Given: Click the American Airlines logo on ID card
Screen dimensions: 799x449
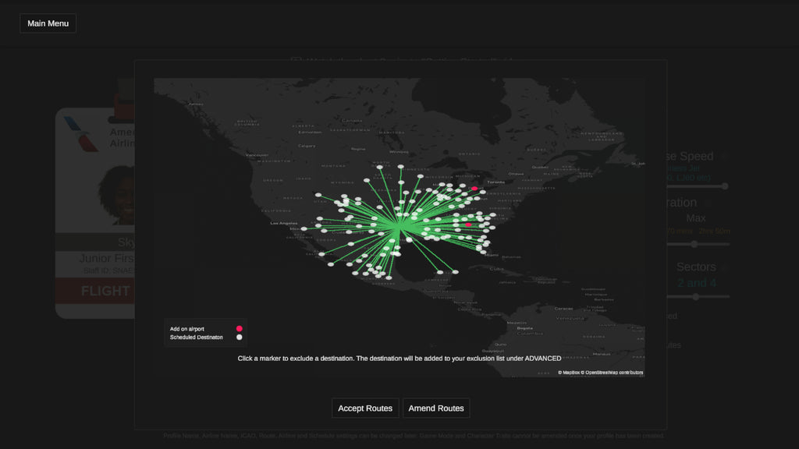Looking at the screenshot, I should (x=82, y=133).
